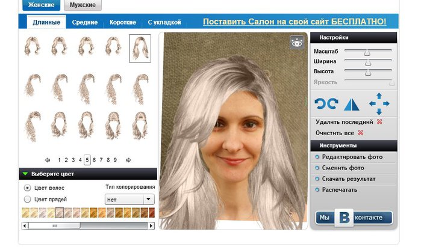
Task: Collapse the Выберите цвет section triangle
Action: (25, 174)
